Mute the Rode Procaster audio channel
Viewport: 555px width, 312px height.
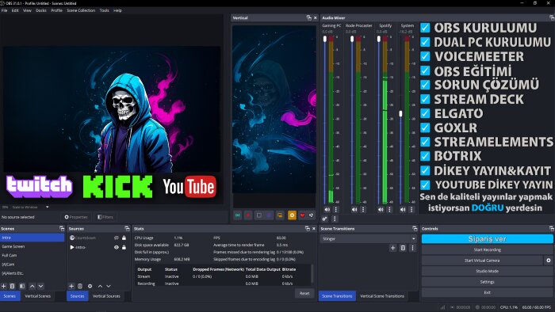click(x=354, y=210)
